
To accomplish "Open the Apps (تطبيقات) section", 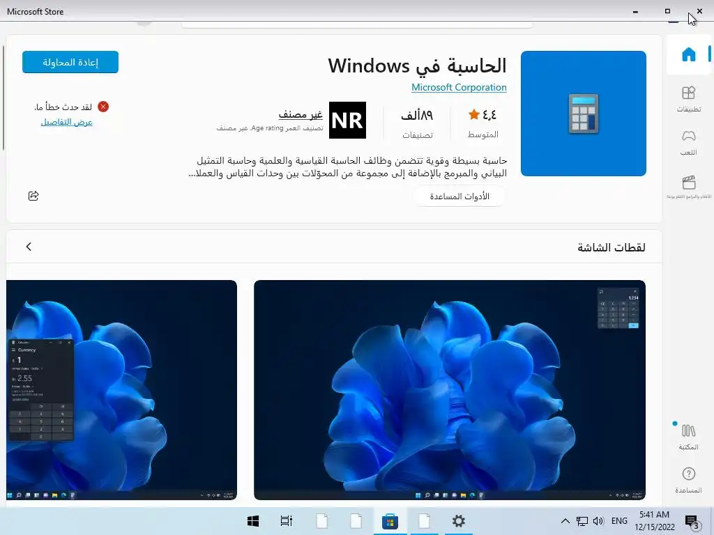I will [688, 99].
